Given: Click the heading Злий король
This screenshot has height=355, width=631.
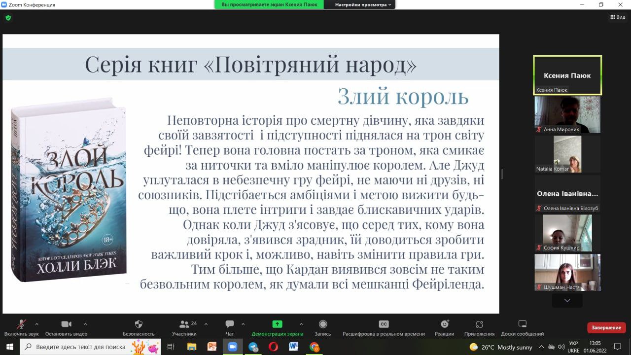Looking at the screenshot, I should pos(403,97).
